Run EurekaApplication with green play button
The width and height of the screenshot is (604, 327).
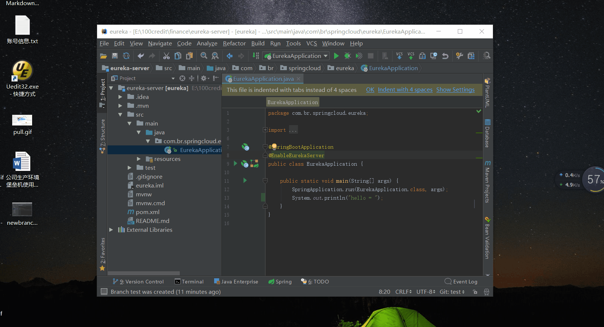pos(336,56)
